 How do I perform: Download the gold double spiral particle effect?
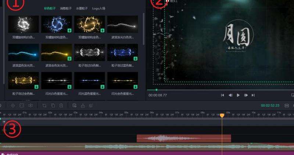pyautogui.click(x=103, y=30)
